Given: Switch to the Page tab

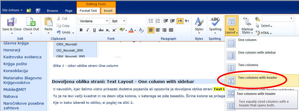Looking at the screenshot, I should [x=69, y=11].
